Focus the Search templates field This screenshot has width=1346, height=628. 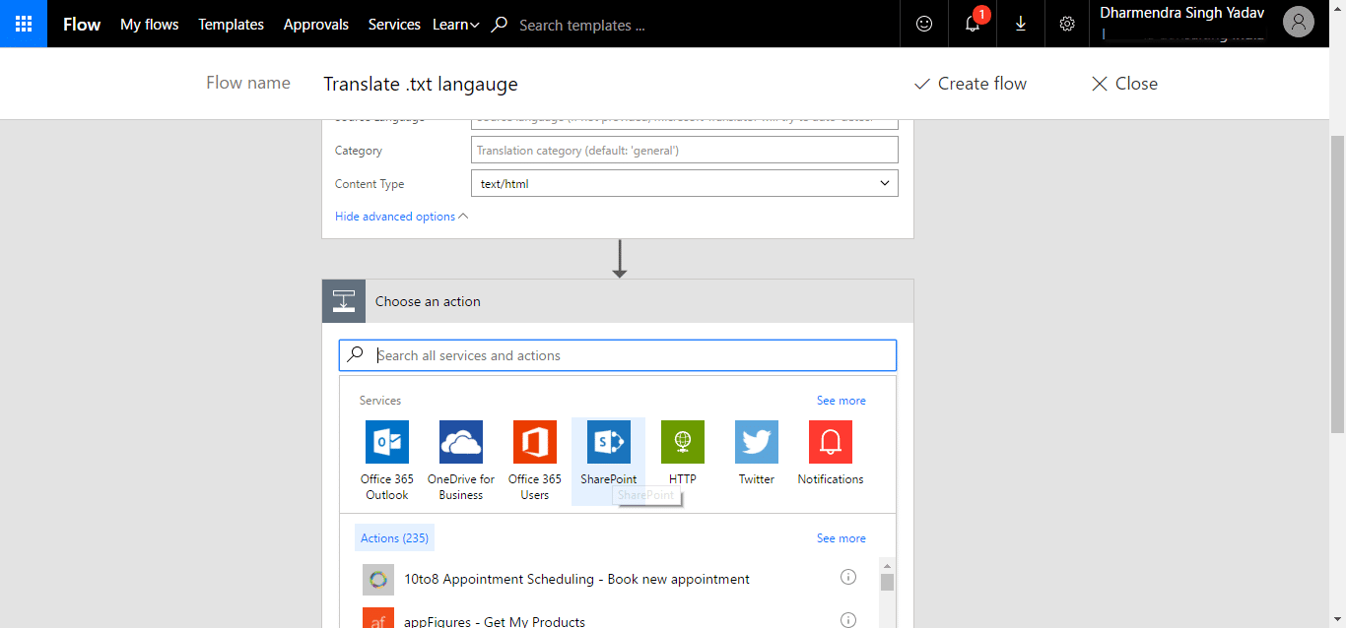point(582,26)
